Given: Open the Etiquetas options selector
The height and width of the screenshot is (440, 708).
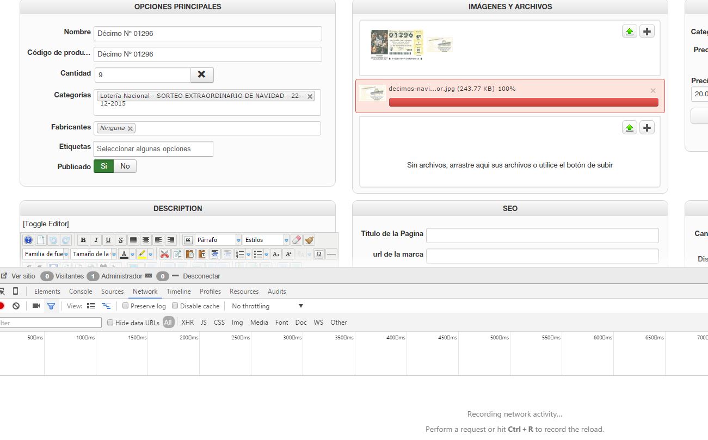Looking at the screenshot, I should (x=153, y=148).
